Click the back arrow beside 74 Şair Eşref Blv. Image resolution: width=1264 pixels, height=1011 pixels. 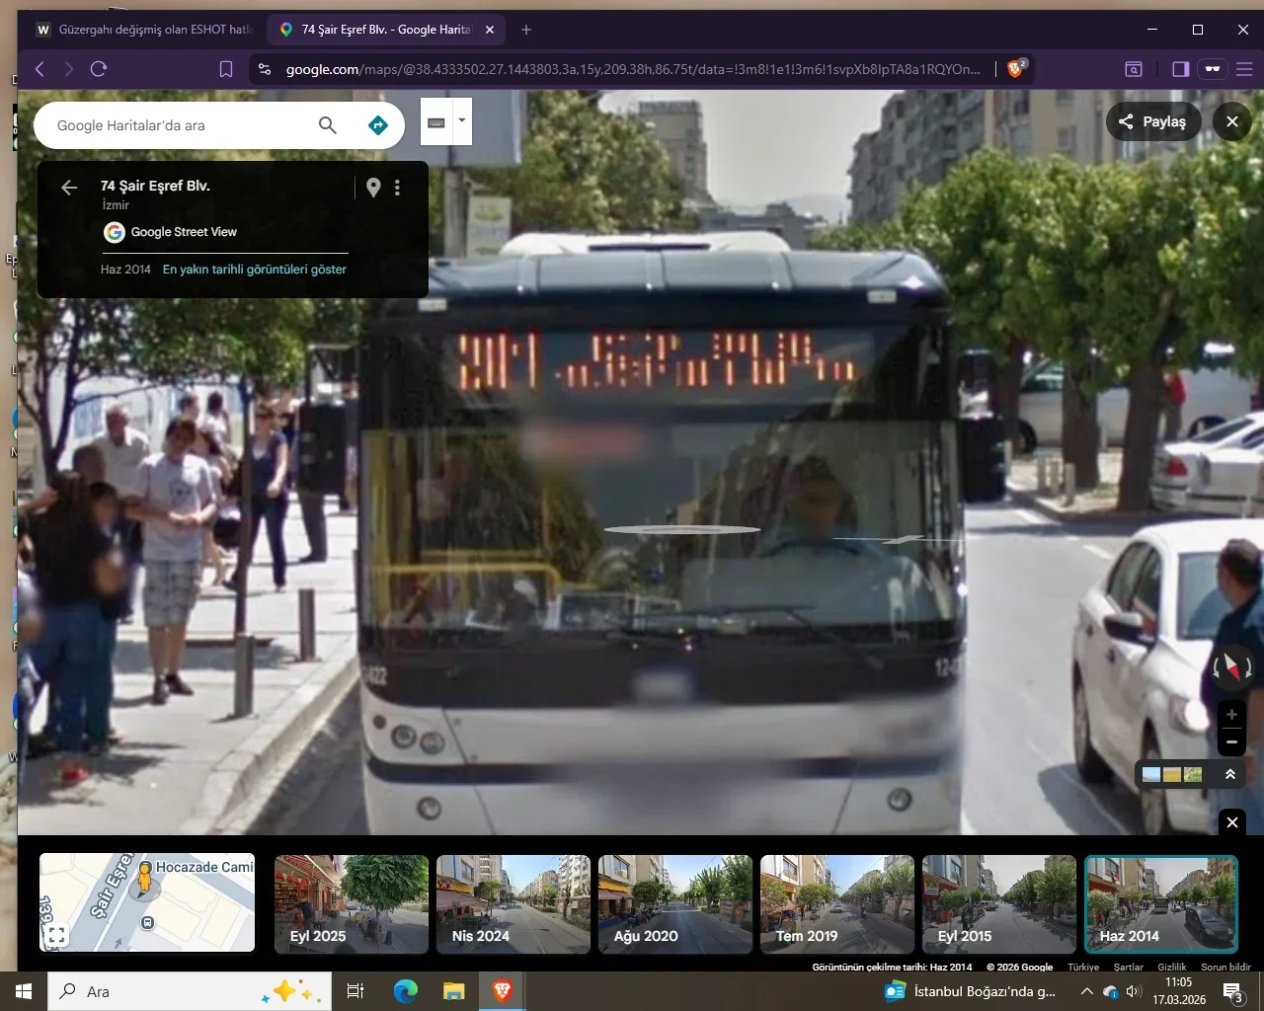tap(69, 188)
